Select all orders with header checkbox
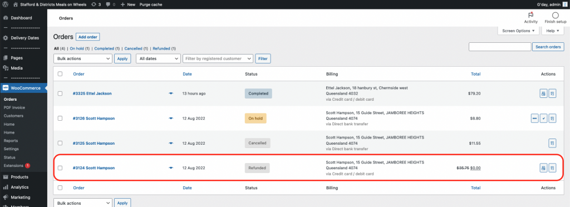This screenshot has height=207, width=570. point(60,73)
